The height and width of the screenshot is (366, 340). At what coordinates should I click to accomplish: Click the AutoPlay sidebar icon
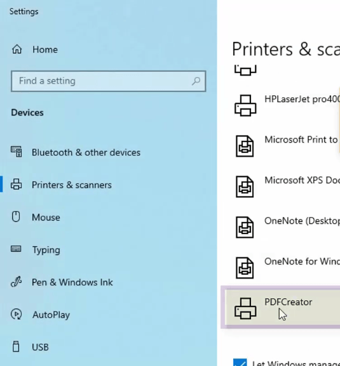point(16,314)
